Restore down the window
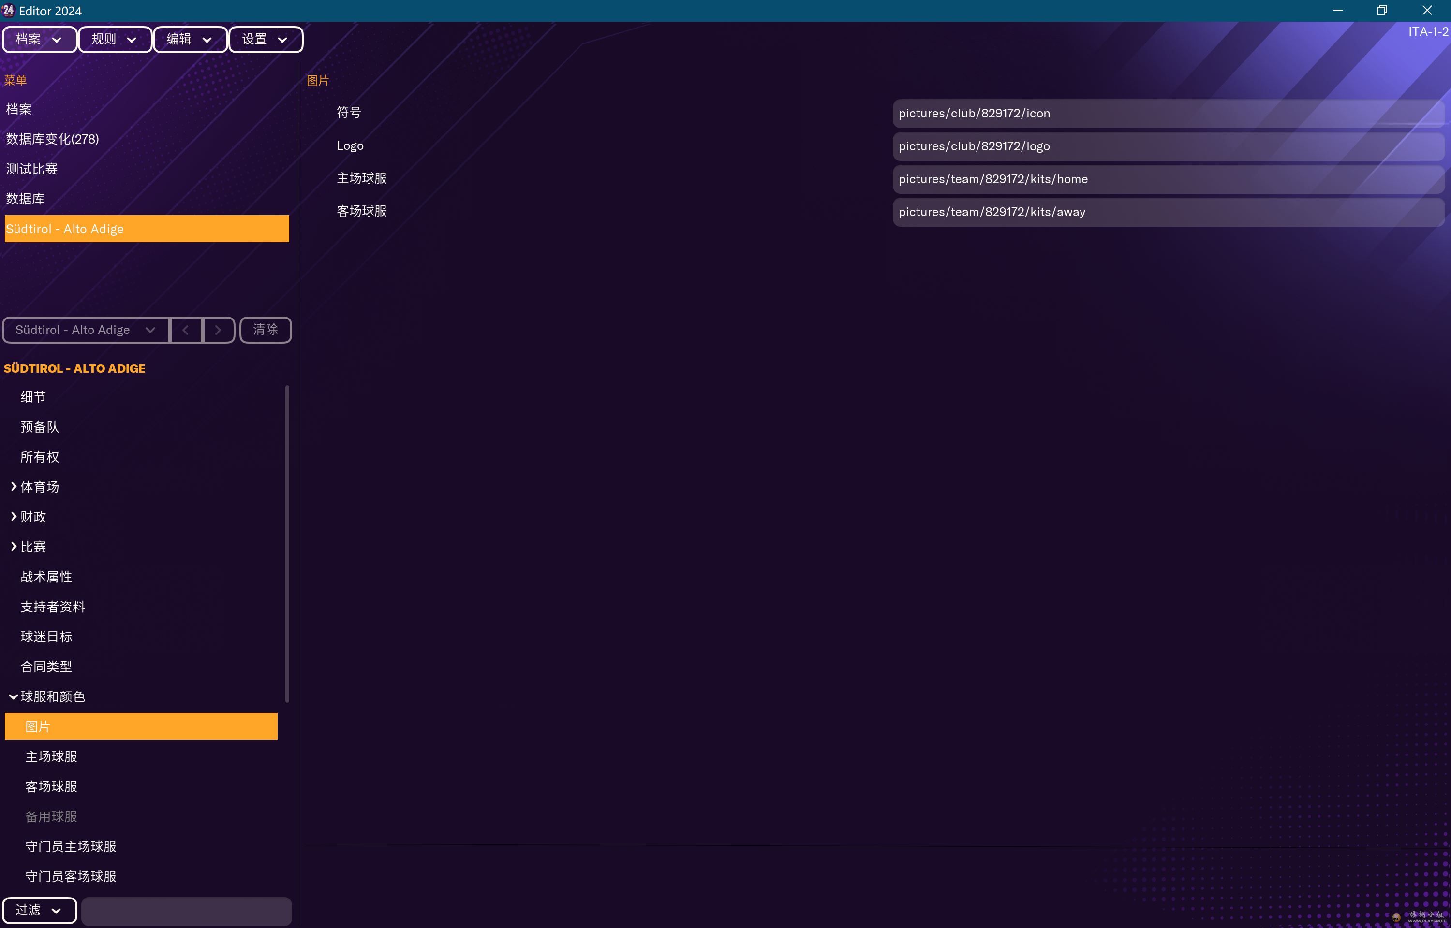The height and width of the screenshot is (928, 1451). [x=1382, y=10]
